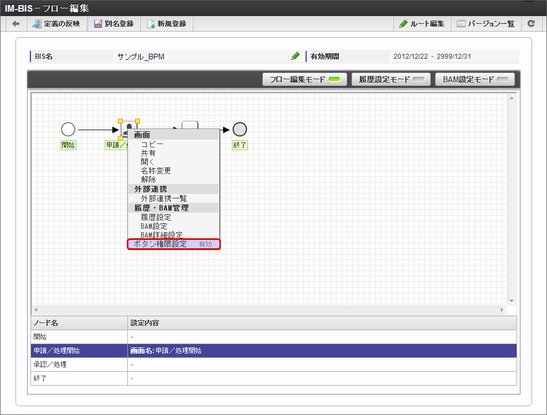Select the 終了 end node circle
This screenshot has width=547, height=415.
click(x=240, y=129)
